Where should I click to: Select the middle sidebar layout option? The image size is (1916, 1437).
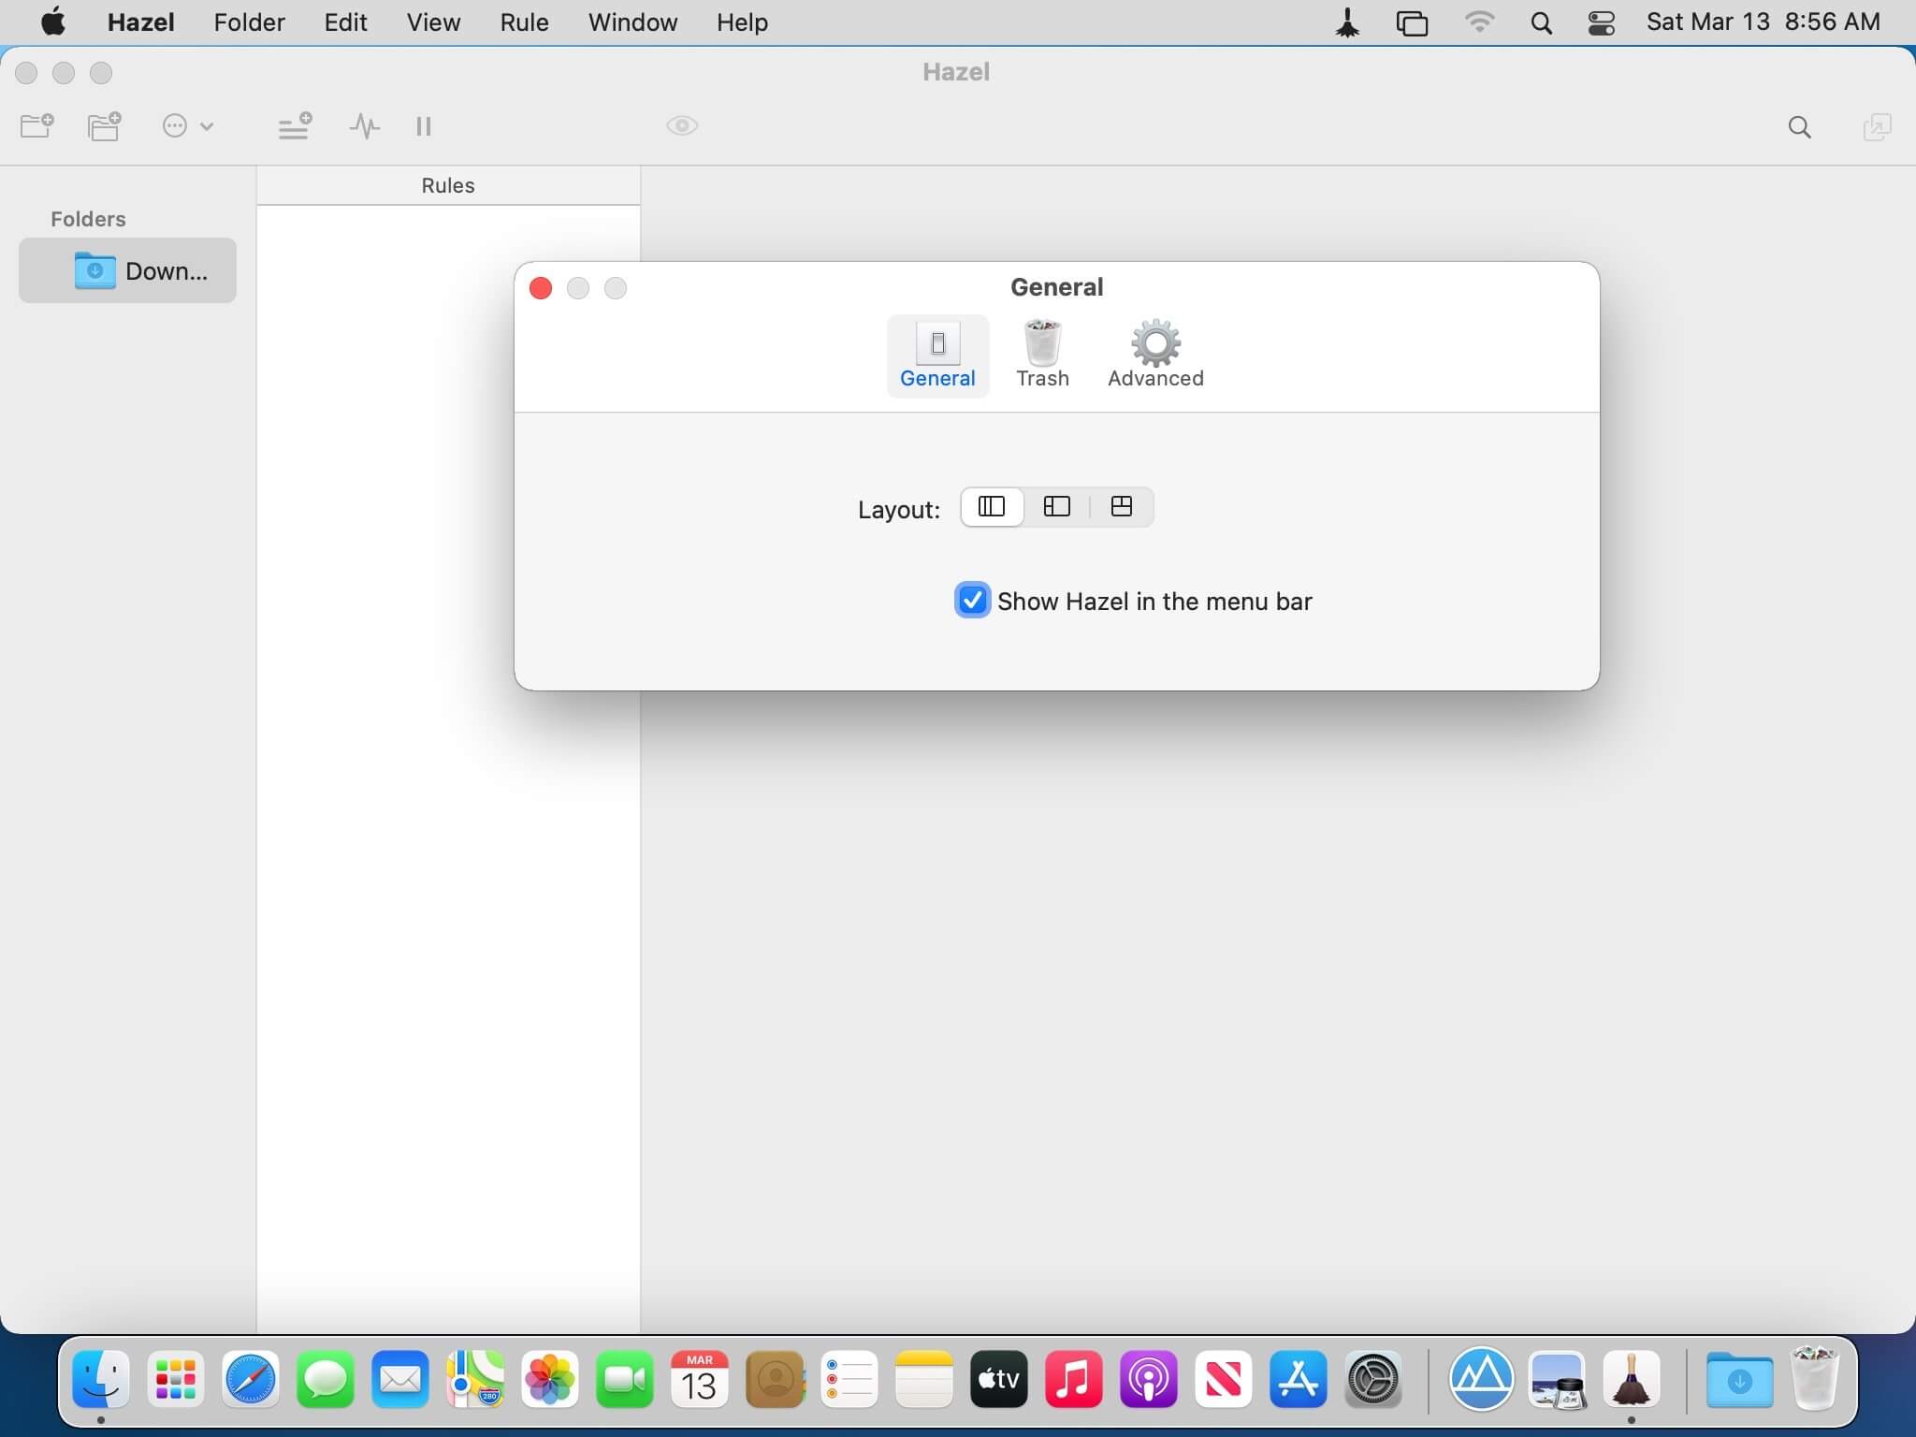pyautogui.click(x=1057, y=507)
